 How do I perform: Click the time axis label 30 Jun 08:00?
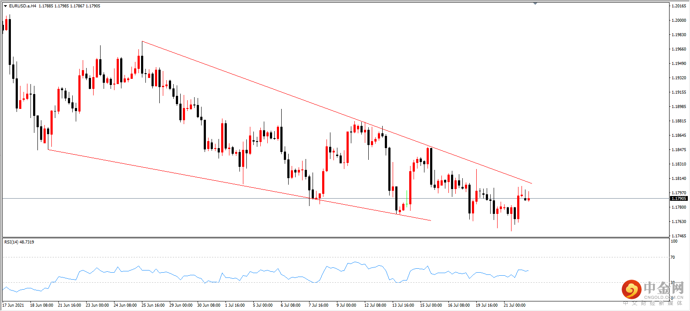(209, 305)
